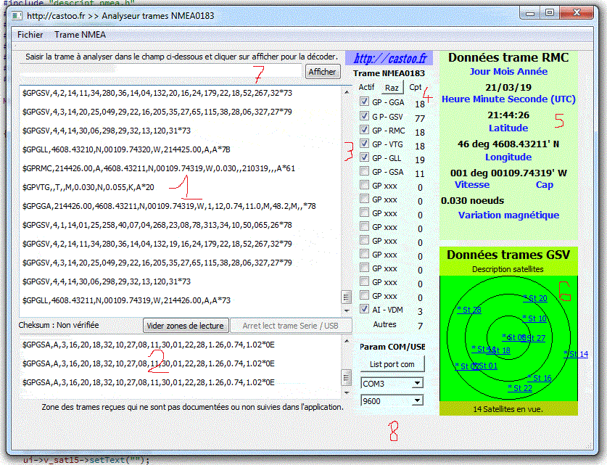Select satellite St 28 on sky plot
This screenshot has height=465, width=607.
point(469,310)
